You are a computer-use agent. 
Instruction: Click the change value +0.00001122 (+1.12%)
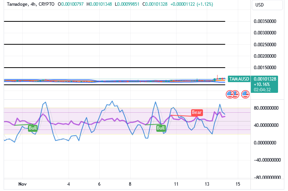pos(191,4)
